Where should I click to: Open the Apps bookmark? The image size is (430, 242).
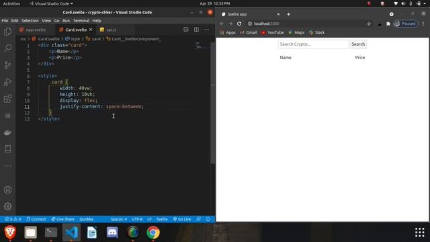coord(228,32)
